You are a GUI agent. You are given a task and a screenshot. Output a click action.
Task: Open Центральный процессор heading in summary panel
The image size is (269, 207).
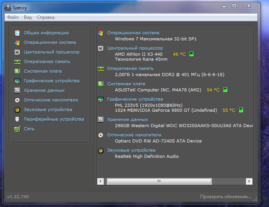[x=135, y=48]
